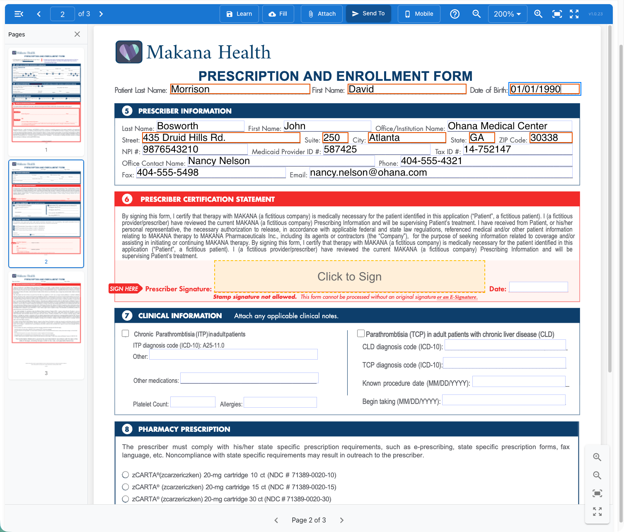This screenshot has height=532, width=624.
Task: Check Parathrombtisia (TCP) with CLD checkbox
Action: (x=361, y=334)
